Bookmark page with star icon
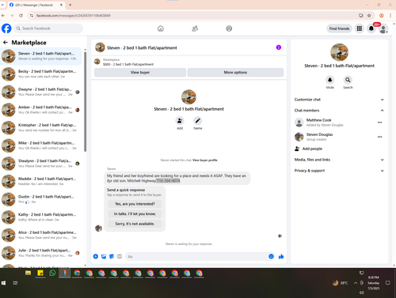Viewport: 396px width, 298px height. [369, 16]
